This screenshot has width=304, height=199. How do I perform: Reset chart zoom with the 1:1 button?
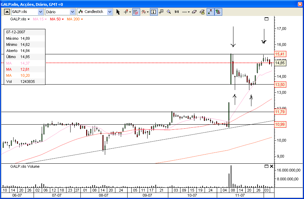tap(177, 12)
